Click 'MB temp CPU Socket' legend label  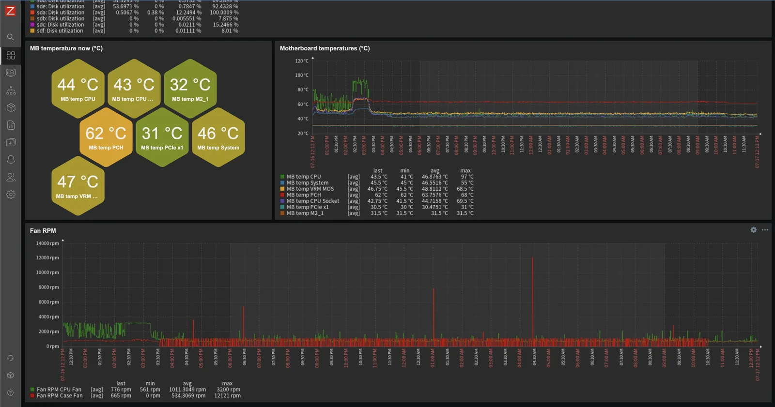313,201
